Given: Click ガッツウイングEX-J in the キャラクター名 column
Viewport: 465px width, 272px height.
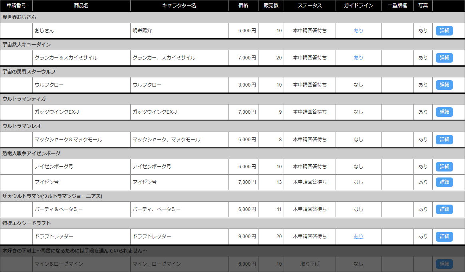Looking at the screenshot, I should [155, 112].
